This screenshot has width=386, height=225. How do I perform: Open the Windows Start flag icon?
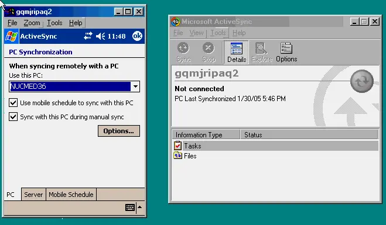[x=11, y=36]
